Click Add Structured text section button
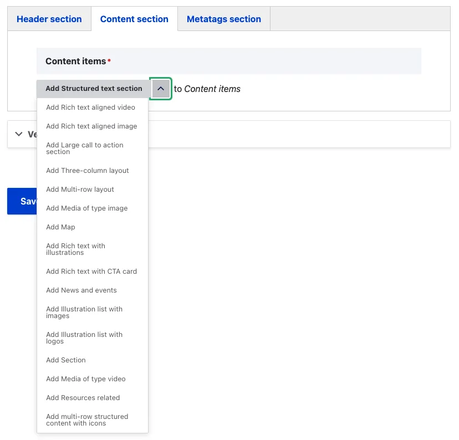 (94, 89)
